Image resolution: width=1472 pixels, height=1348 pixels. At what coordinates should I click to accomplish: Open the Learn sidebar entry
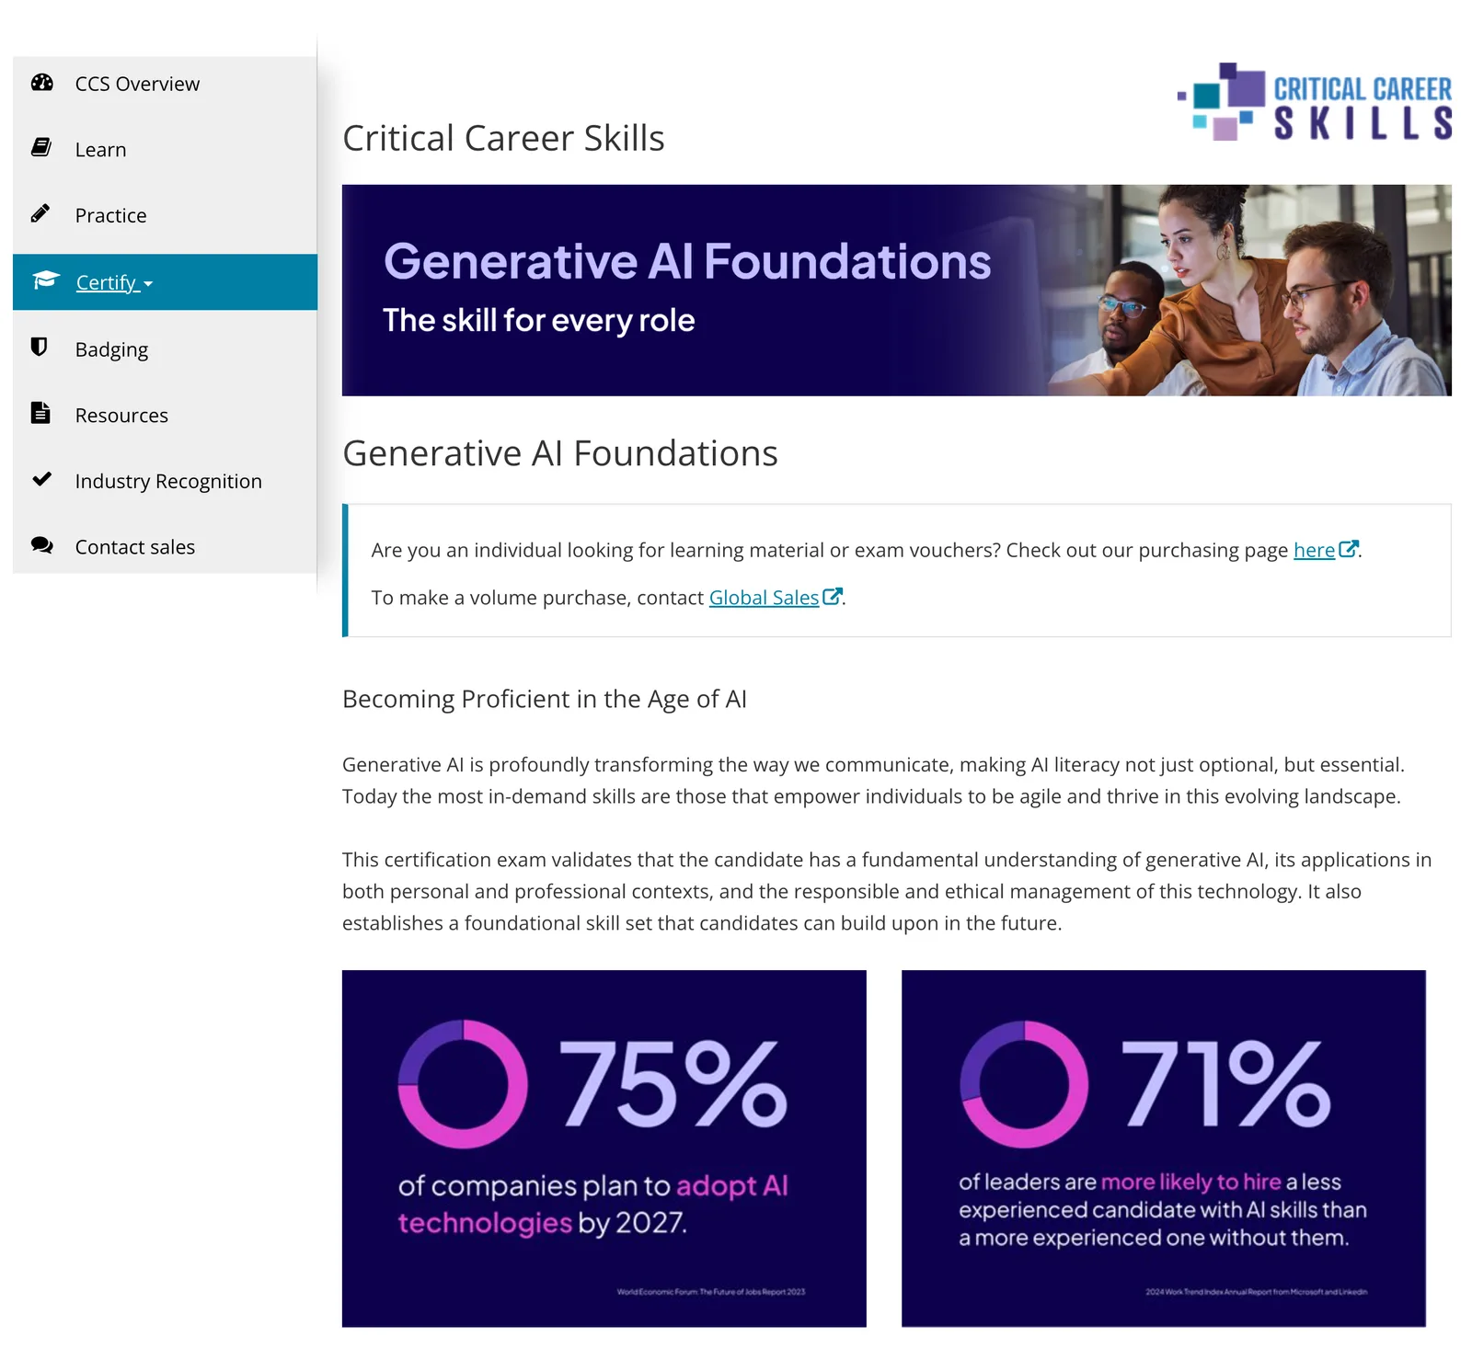(x=101, y=148)
